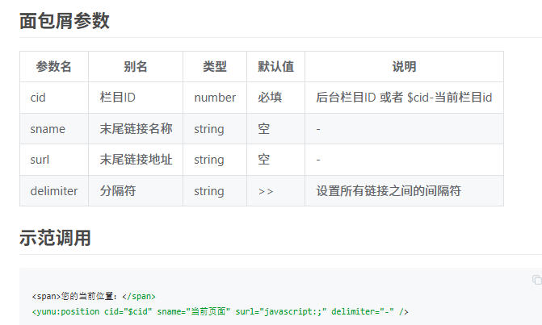Image resolution: width=542 pixels, height=325 pixels.
Task: Copy the code snippet with the copy icon
Action: pos(536,280)
